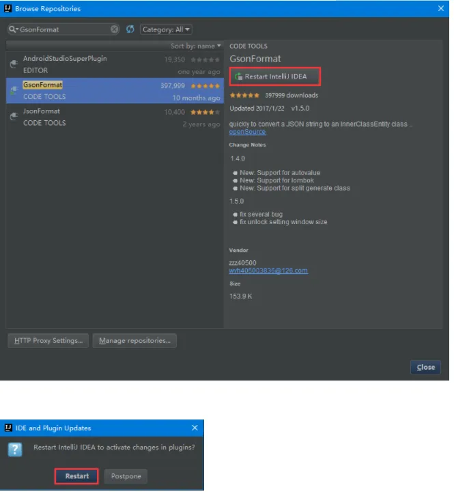Screen dimensions: 454x496
Task: Click the vendor name zzz40500
Action: pos(242,263)
